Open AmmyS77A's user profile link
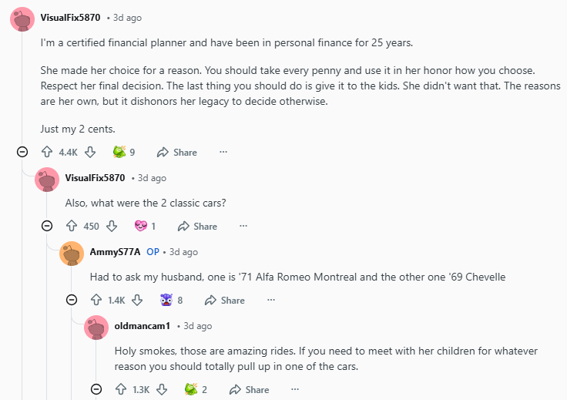The image size is (567, 400). [x=115, y=252]
